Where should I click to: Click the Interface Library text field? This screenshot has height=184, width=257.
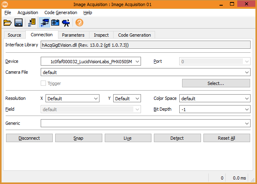click(x=145, y=45)
